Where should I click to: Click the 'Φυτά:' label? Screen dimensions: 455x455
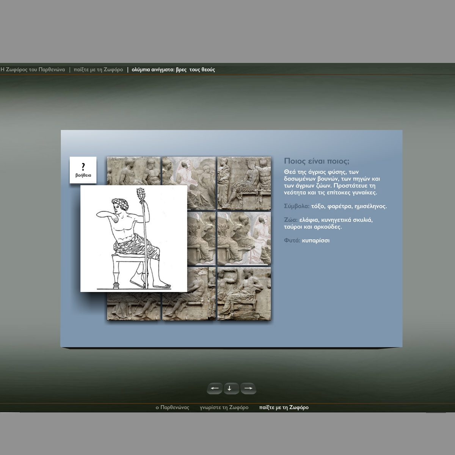292,240
